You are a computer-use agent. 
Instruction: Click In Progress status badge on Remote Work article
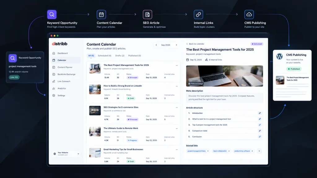132,140
